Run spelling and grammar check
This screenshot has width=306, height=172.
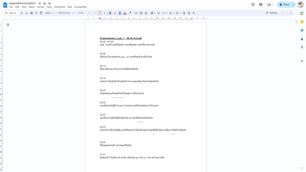coord(36,13)
